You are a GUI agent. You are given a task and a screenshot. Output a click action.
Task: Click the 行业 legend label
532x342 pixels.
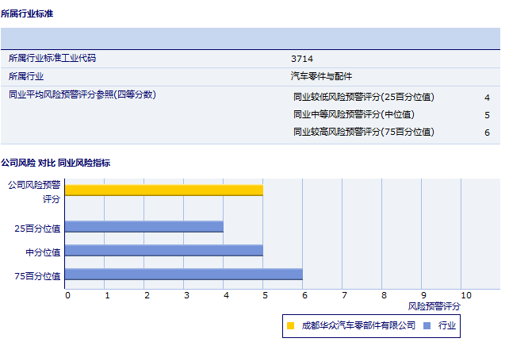[447, 325]
